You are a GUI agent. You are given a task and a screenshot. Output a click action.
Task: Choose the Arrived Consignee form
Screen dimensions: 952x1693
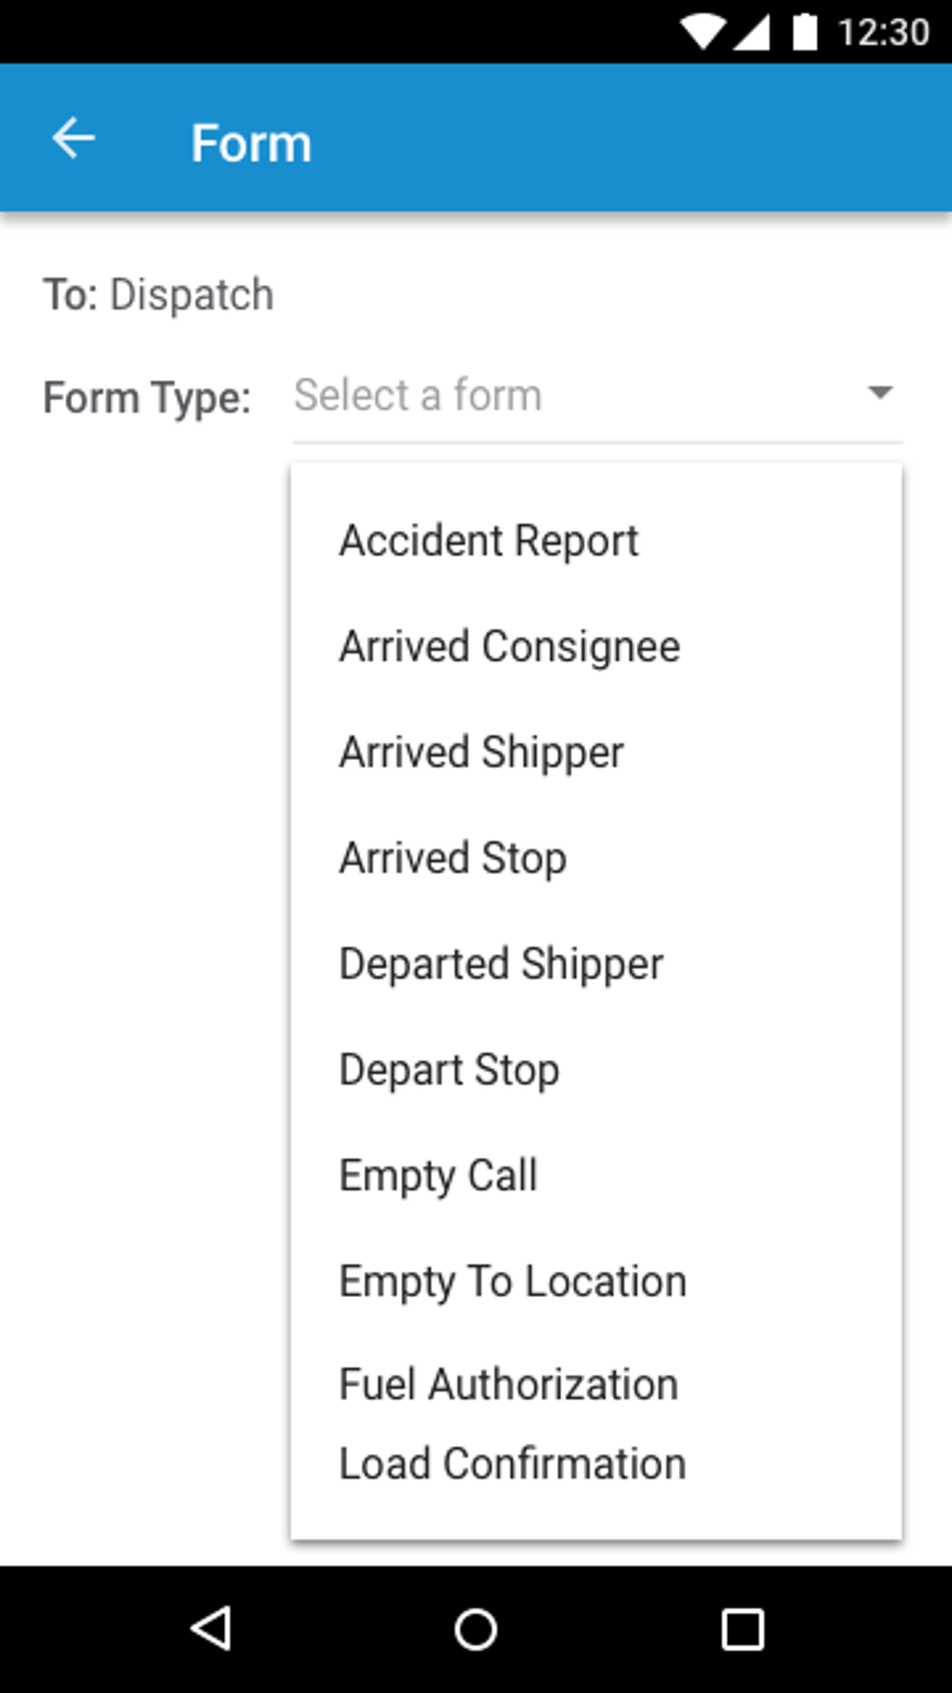[510, 646]
